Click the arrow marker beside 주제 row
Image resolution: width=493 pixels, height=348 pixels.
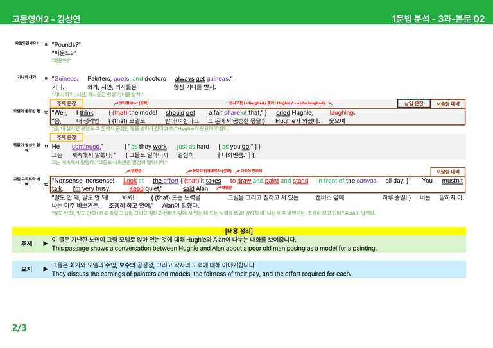point(46,244)
